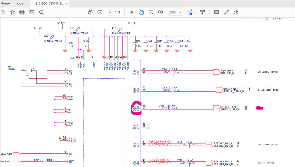Open the find text magnifier tool
This screenshot has height=167, width=295.
(42, 12)
